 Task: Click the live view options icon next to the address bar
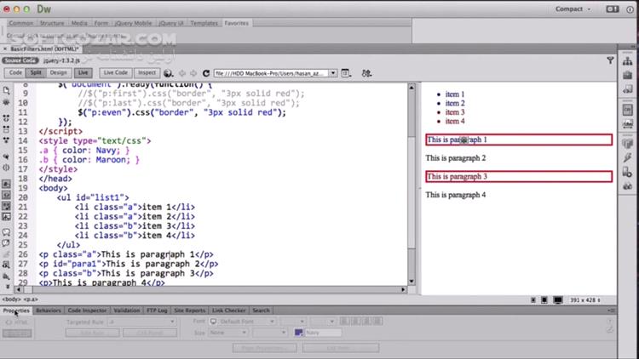[346, 73]
